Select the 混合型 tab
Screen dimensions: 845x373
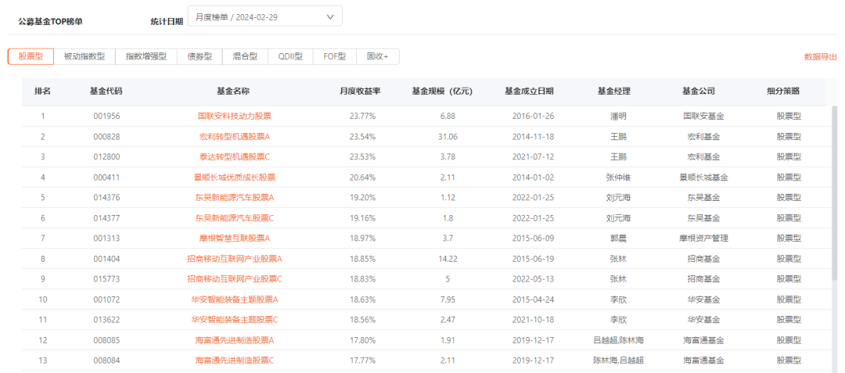point(245,56)
